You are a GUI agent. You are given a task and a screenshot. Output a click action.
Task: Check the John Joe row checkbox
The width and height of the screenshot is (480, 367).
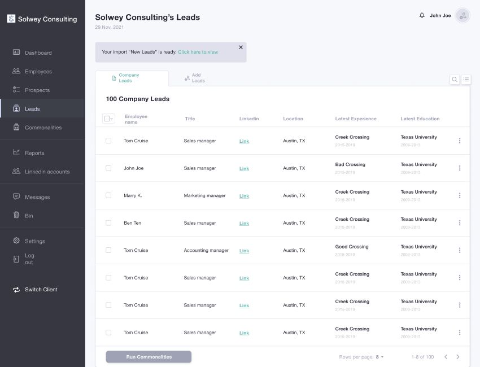pyautogui.click(x=108, y=168)
